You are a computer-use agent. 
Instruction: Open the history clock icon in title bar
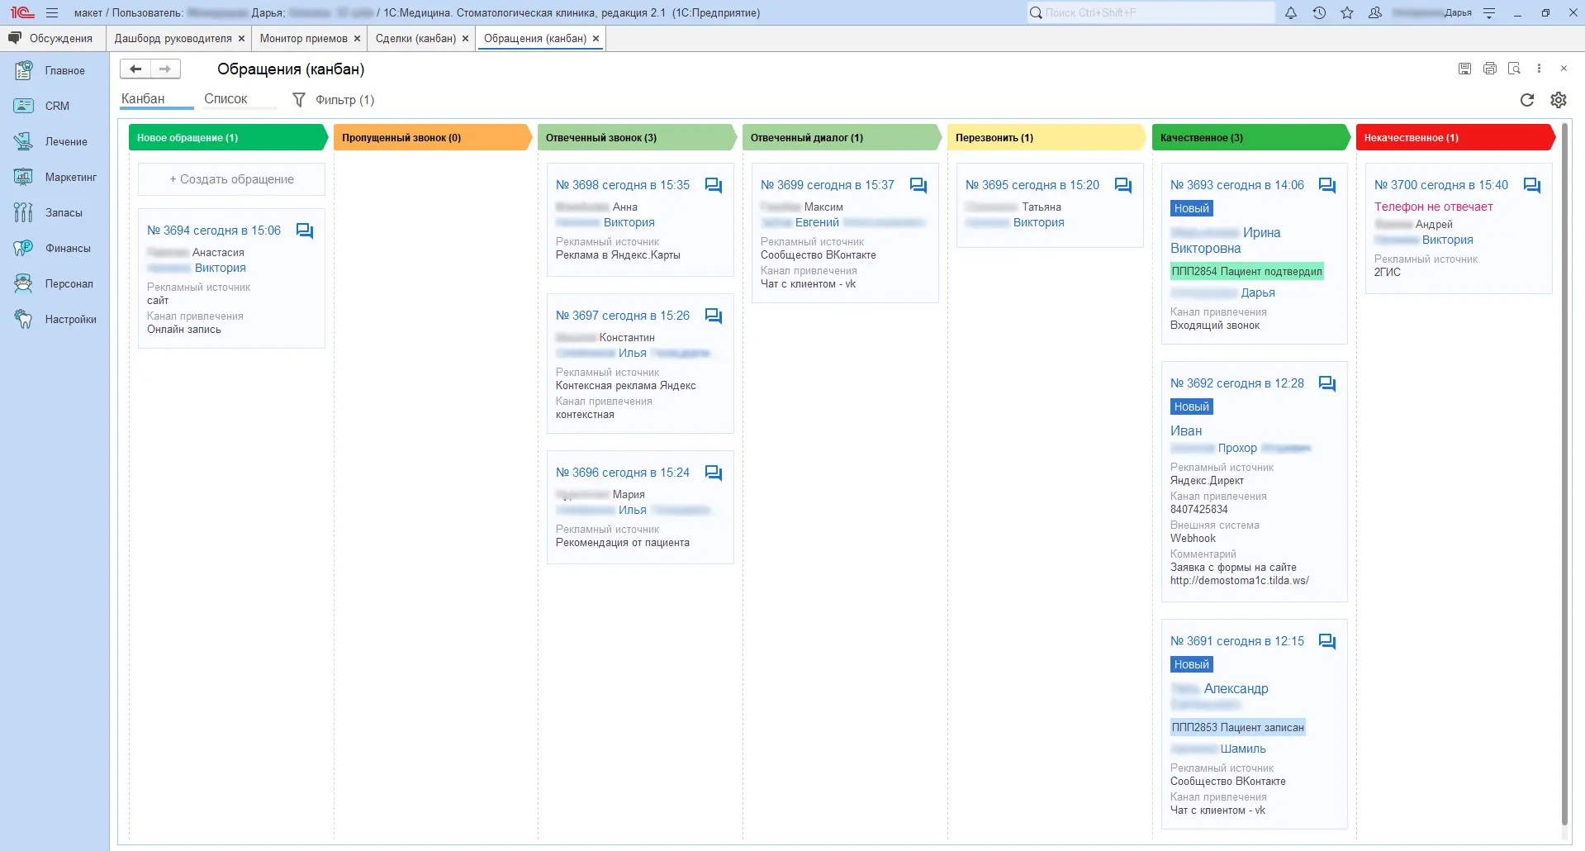[x=1319, y=13]
